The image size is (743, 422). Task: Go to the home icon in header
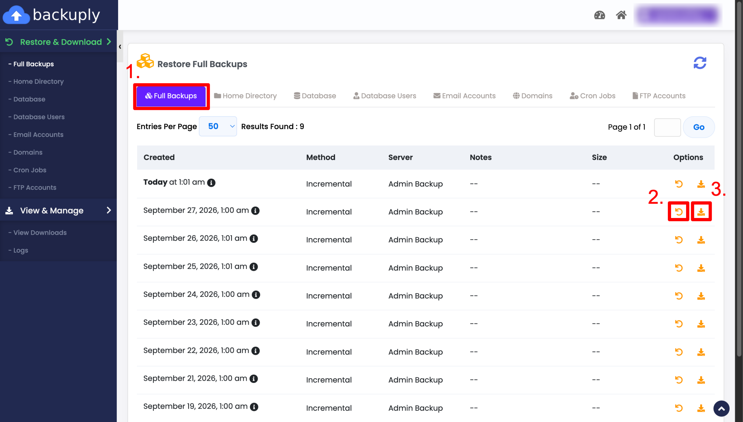pyautogui.click(x=621, y=15)
